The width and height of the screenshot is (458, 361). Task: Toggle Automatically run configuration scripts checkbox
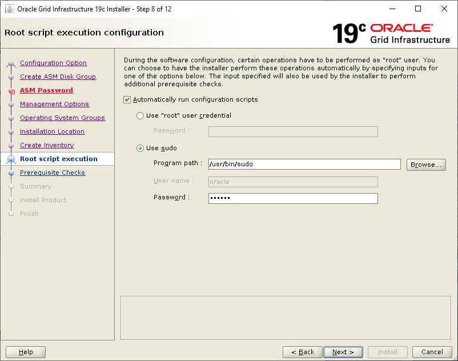(127, 99)
